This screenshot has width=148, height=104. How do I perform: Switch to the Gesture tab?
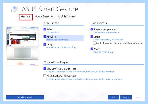[26, 16]
